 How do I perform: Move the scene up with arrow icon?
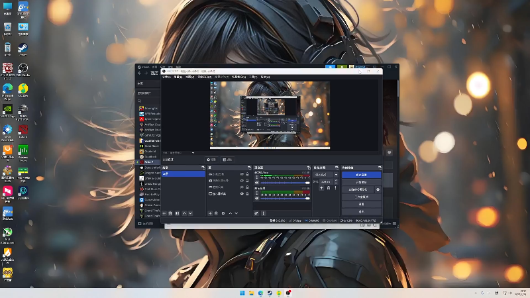point(184,213)
